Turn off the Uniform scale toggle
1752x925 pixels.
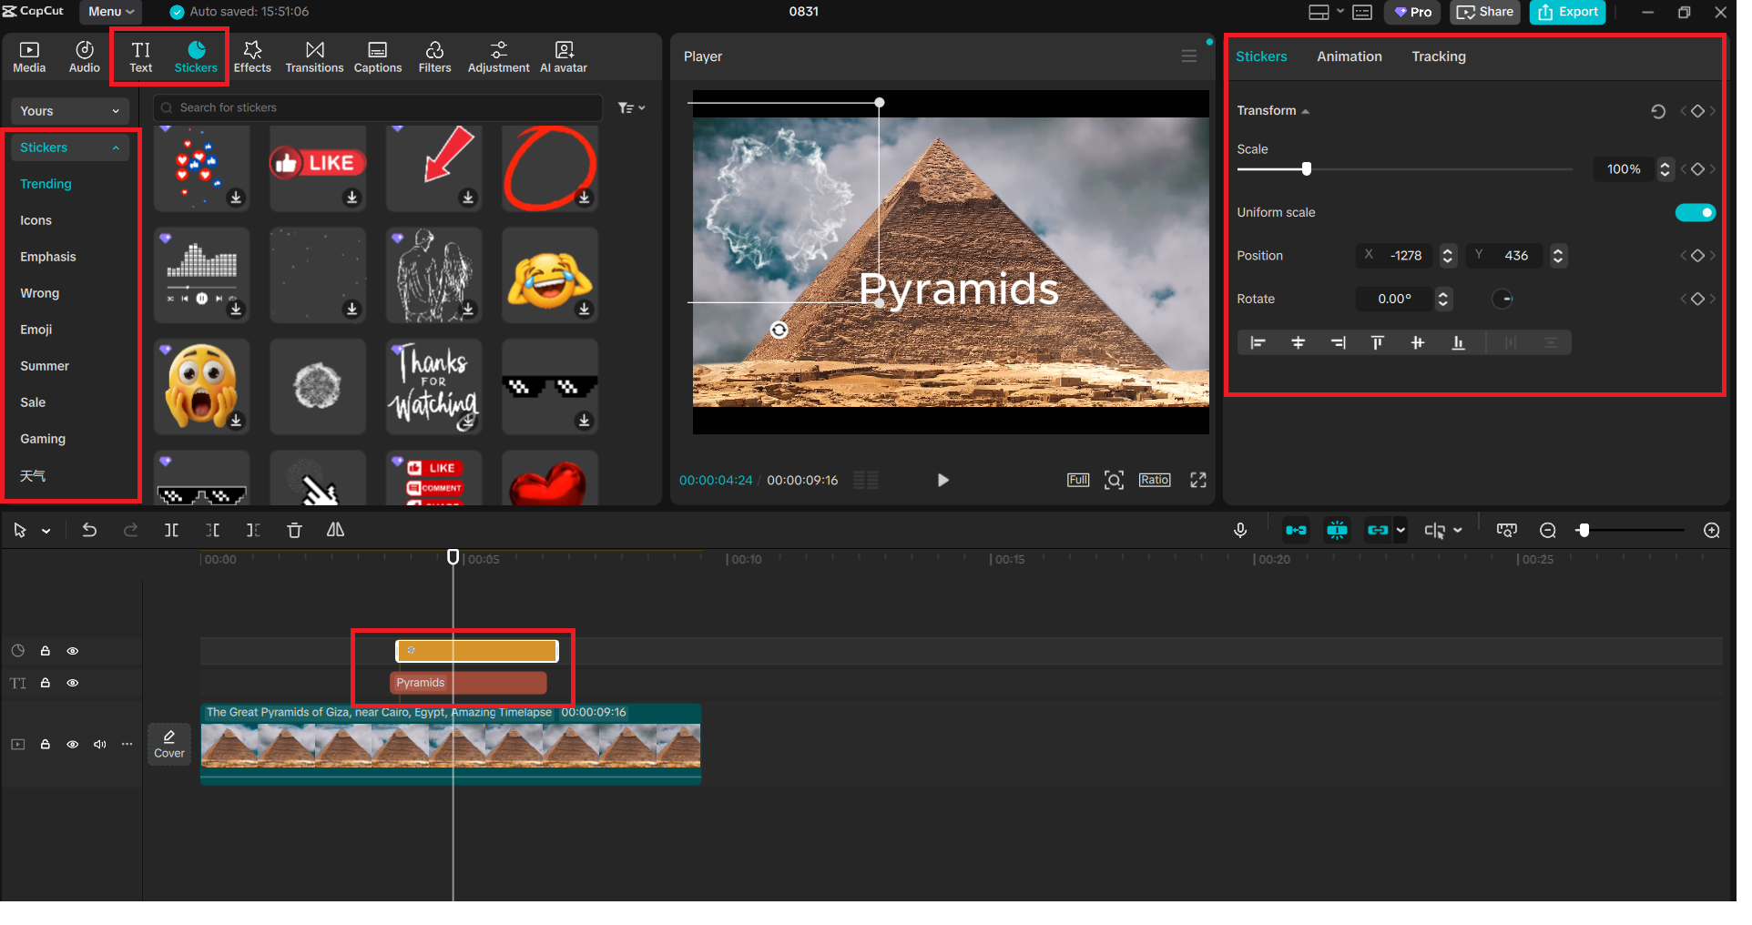pos(1695,213)
